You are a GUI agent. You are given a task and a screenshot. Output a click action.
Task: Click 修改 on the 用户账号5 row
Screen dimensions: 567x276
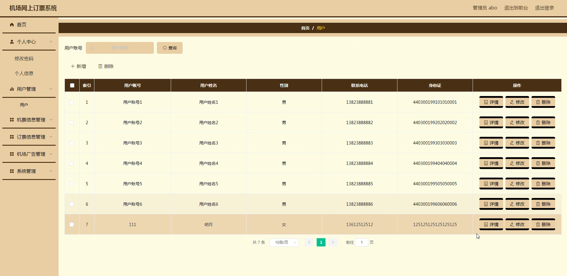tap(517, 184)
